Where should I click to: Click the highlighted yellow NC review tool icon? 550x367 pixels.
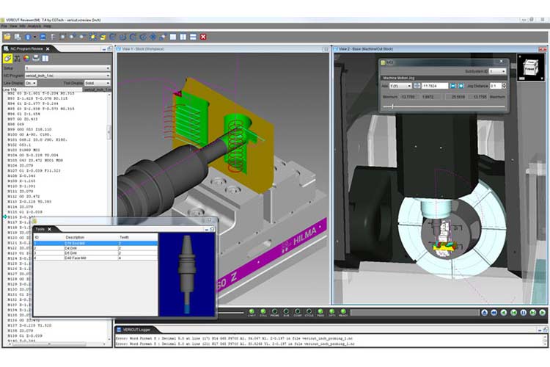(7, 58)
